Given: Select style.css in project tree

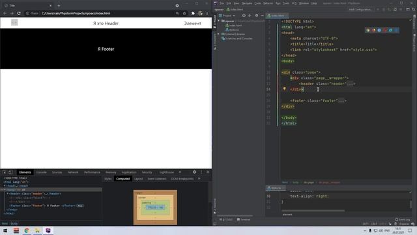Looking at the screenshot, I should pyautogui.click(x=232, y=30).
